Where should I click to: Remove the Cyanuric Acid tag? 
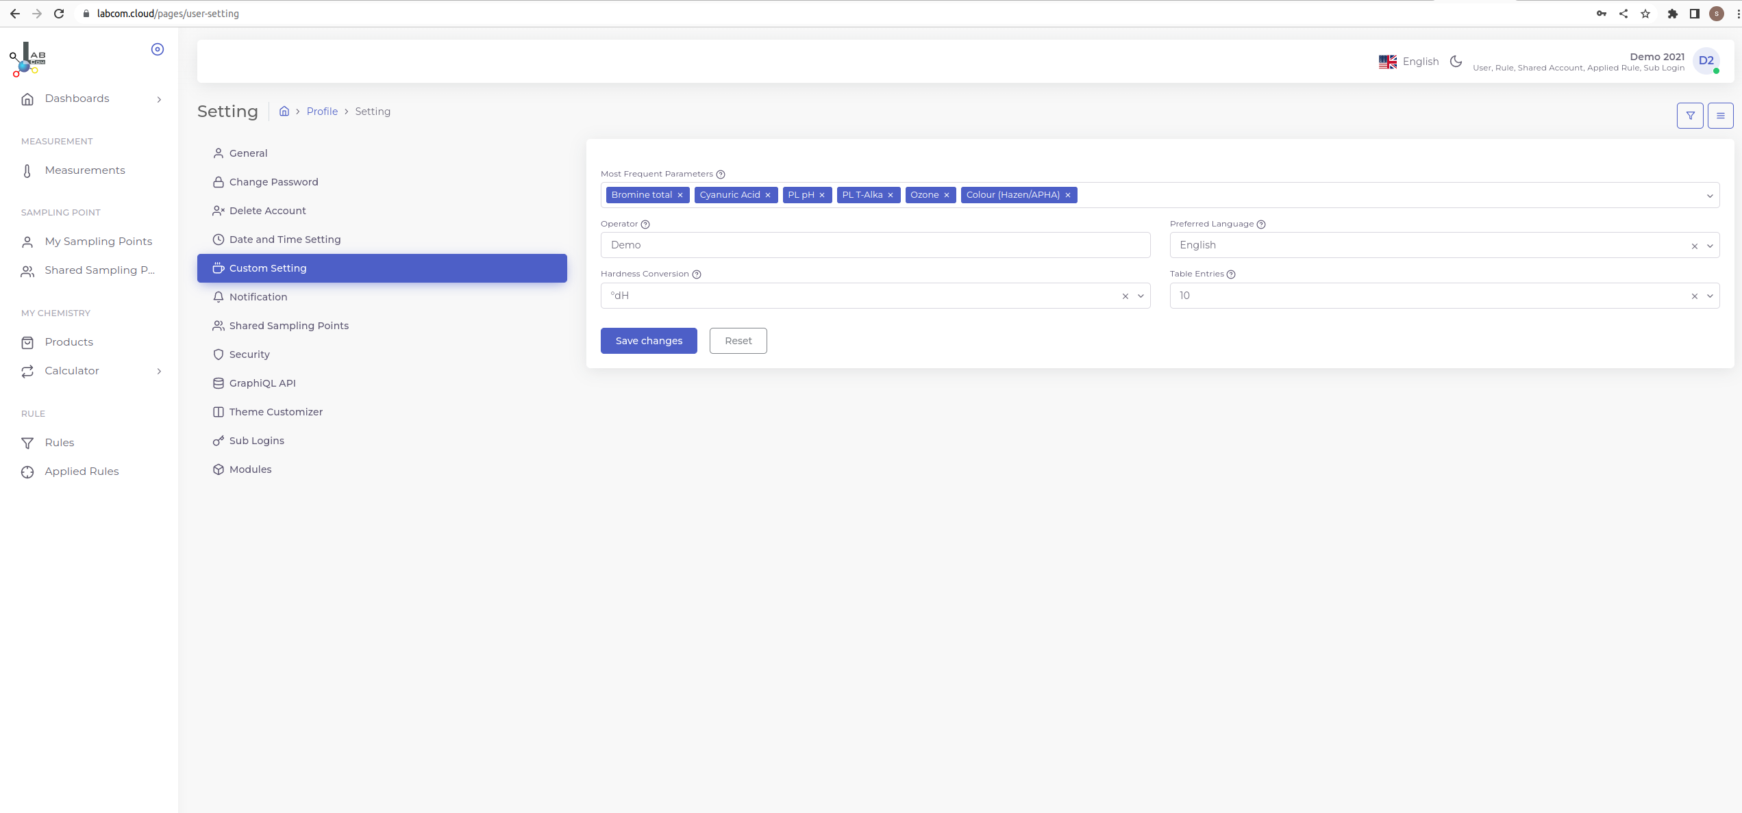(768, 195)
